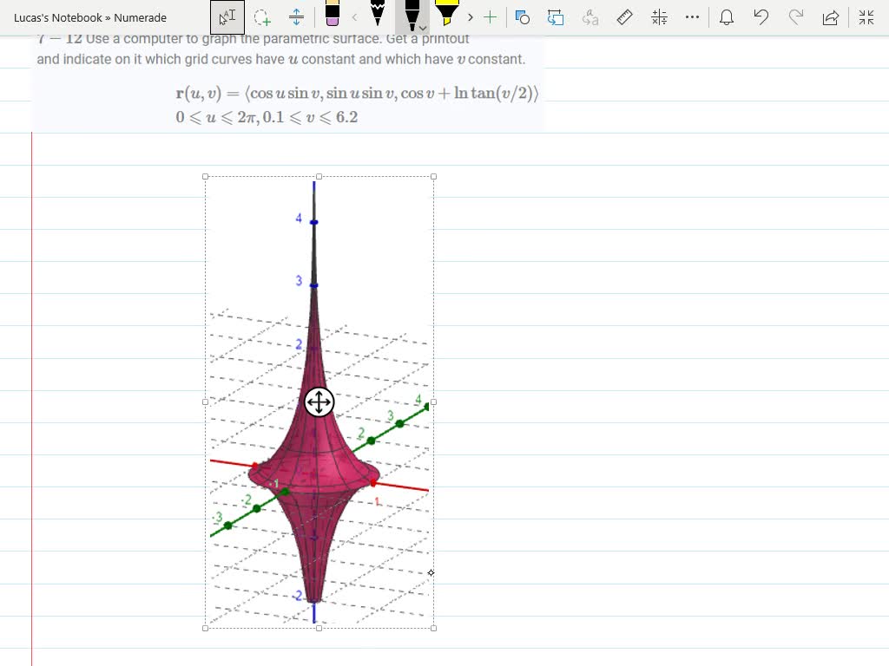This screenshot has width=889, height=666.
Task: Expand more pens with the right chevron
Action: (x=470, y=16)
